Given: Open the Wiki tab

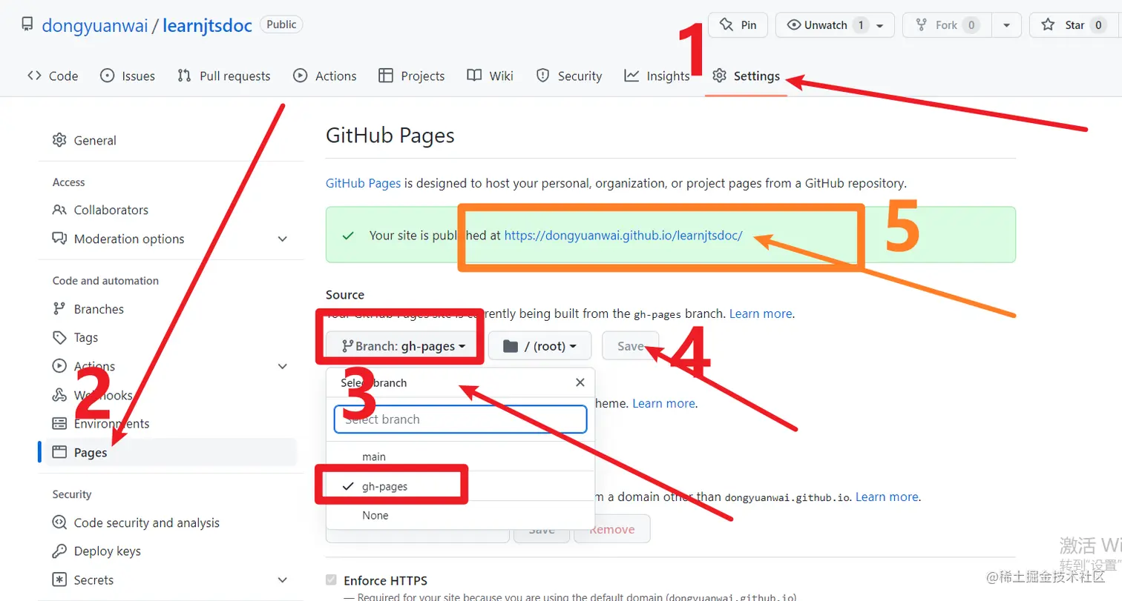Looking at the screenshot, I should (491, 76).
